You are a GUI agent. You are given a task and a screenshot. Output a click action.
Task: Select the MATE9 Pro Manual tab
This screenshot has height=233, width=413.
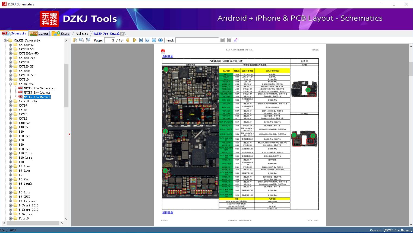[106, 34]
